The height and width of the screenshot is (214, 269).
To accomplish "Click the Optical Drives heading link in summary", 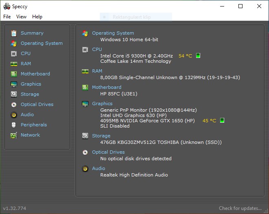I will pos(108,152).
